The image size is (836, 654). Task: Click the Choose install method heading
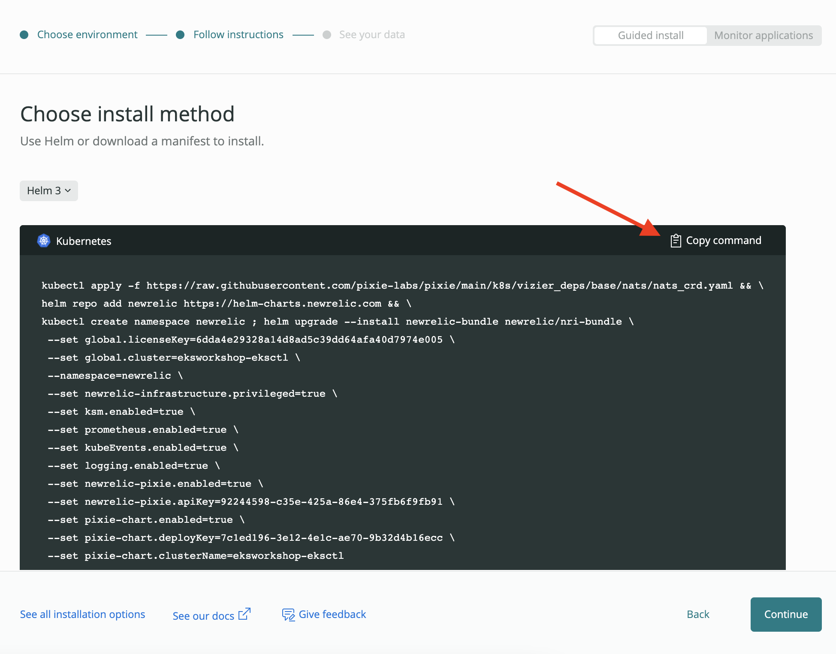pos(127,114)
